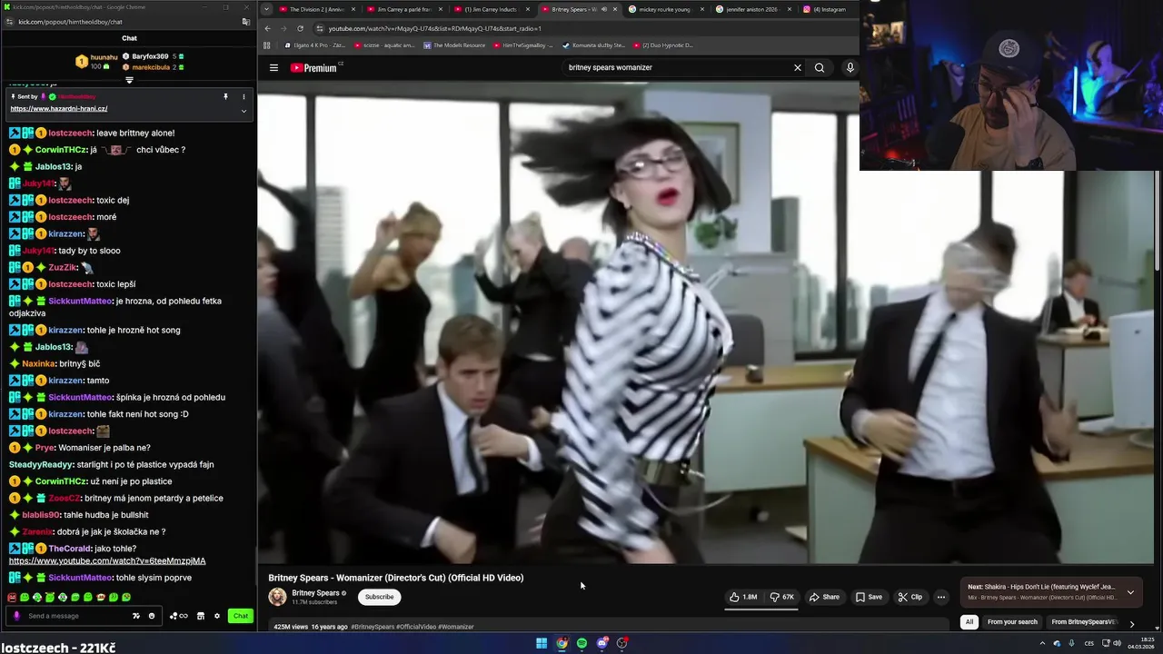Open pinned message options three dots
The image size is (1163, 654).
[244, 96]
